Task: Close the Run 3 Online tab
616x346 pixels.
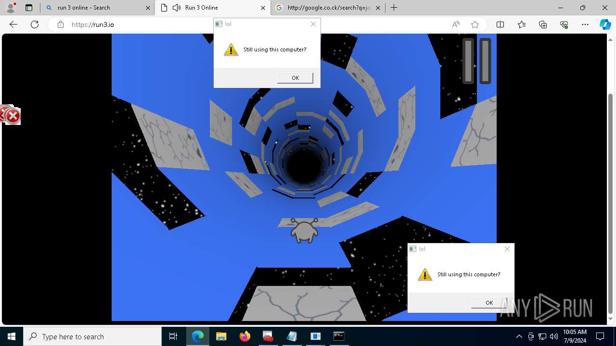Action: 263,8
